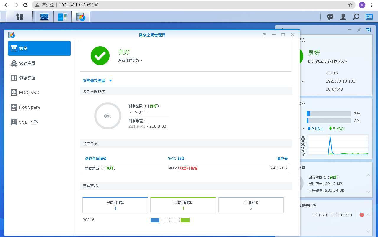The height and width of the screenshot is (237, 378).
Task: Click the 7% usage bar
Action: 329,113
